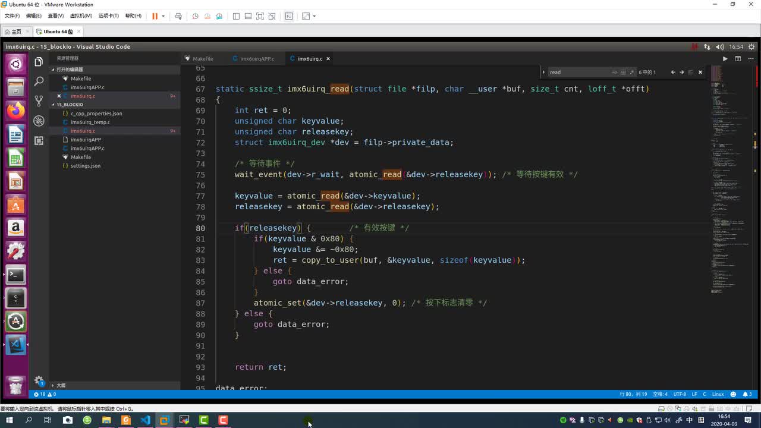Open Amazon launcher in the dock
The height and width of the screenshot is (428, 761).
tap(16, 228)
